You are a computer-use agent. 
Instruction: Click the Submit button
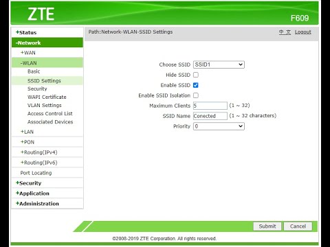[x=267, y=226]
